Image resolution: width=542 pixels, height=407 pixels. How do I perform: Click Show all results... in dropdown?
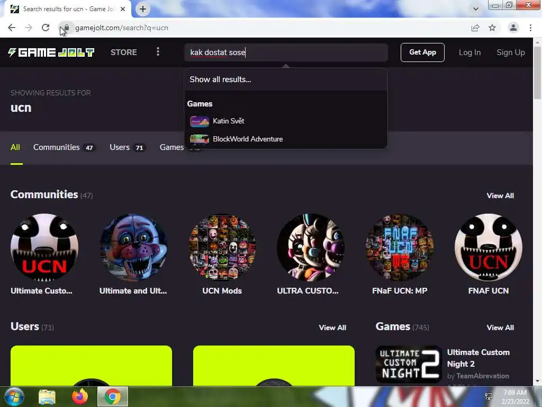pos(220,79)
